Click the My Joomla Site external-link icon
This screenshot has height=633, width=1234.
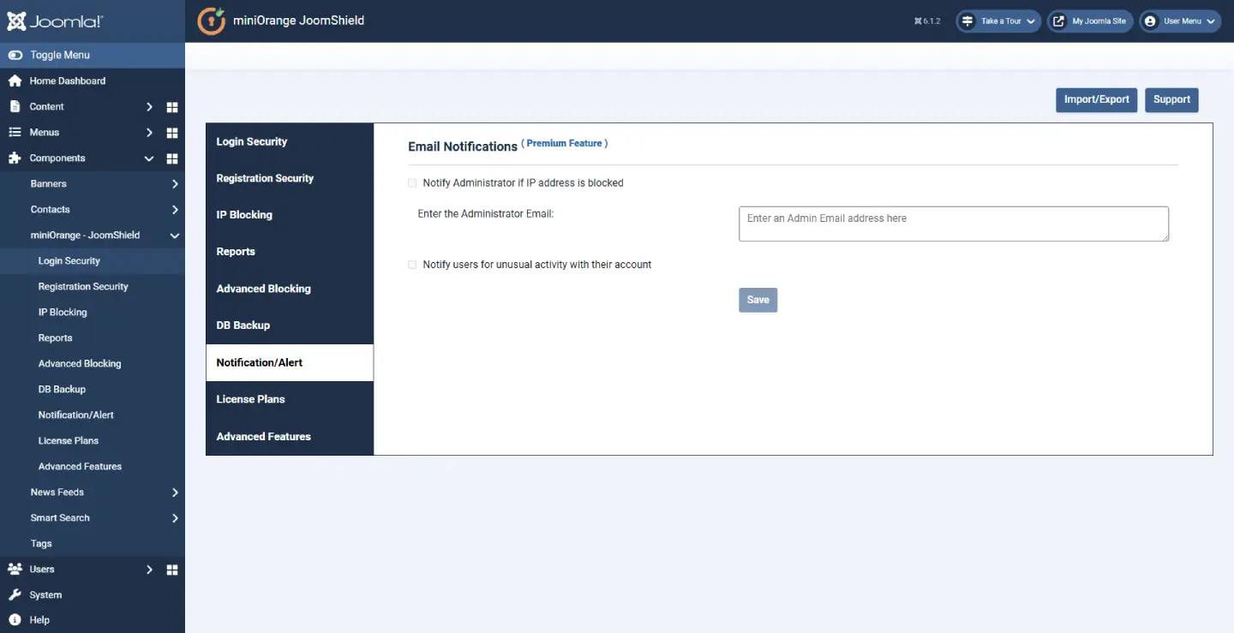click(1058, 21)
